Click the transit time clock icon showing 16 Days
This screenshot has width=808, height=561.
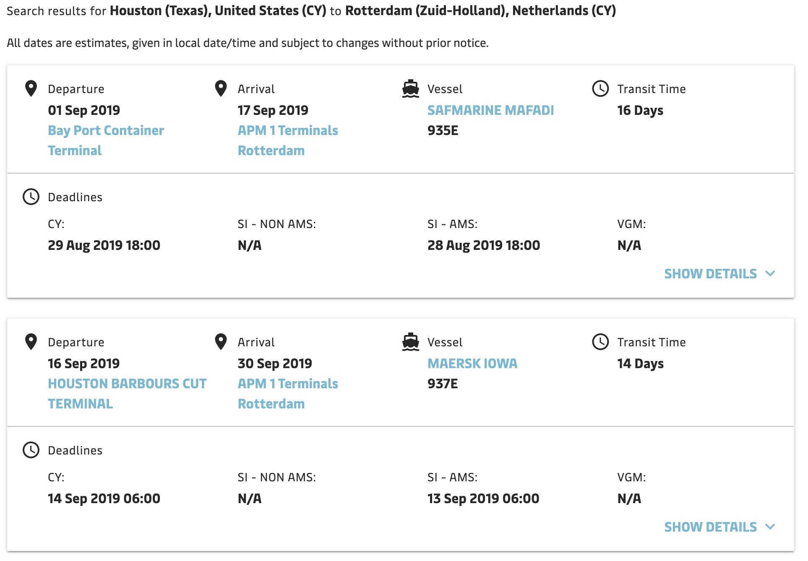pos(600,88)
